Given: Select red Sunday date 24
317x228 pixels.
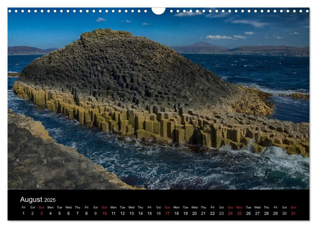Looking at the screenshot, I should [x=230, y=213].
